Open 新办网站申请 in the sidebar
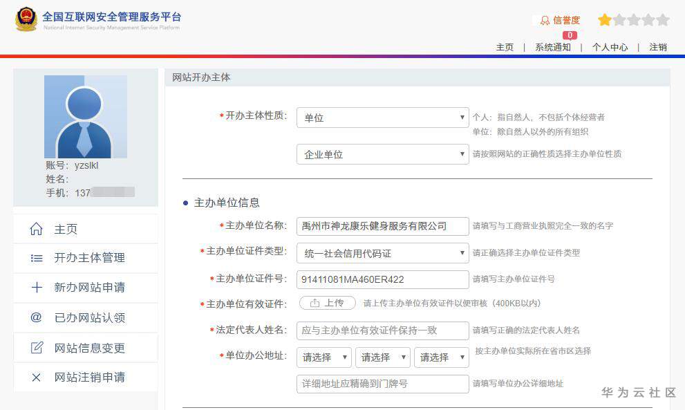The image size is (685, 410). click(86, 288)
